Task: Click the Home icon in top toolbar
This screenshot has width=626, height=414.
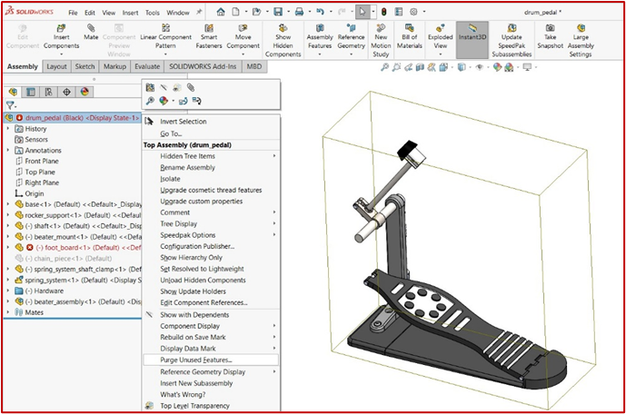Action: (221, 12)
